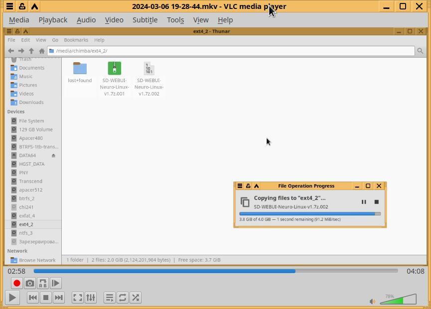The image size is (431, 309).
Task: Skip to previous media in VLC
Action: click(x=33, y=298)
